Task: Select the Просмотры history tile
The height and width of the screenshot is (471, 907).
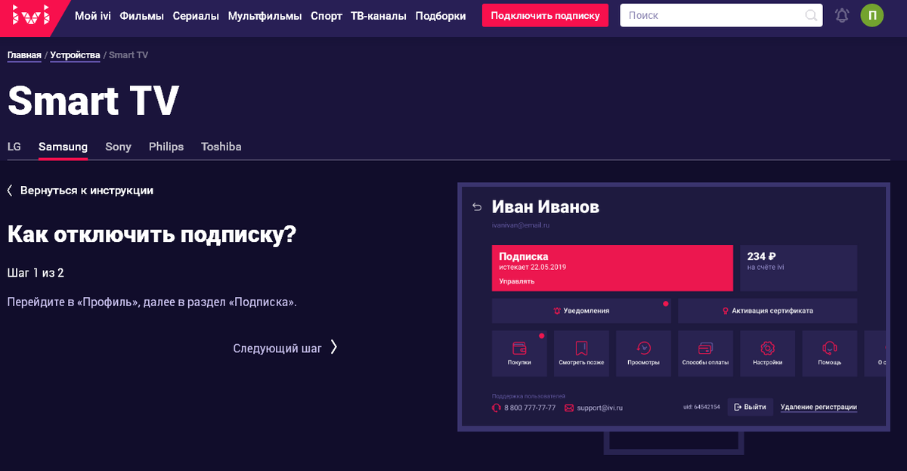Action: click(x=643, y=353)
